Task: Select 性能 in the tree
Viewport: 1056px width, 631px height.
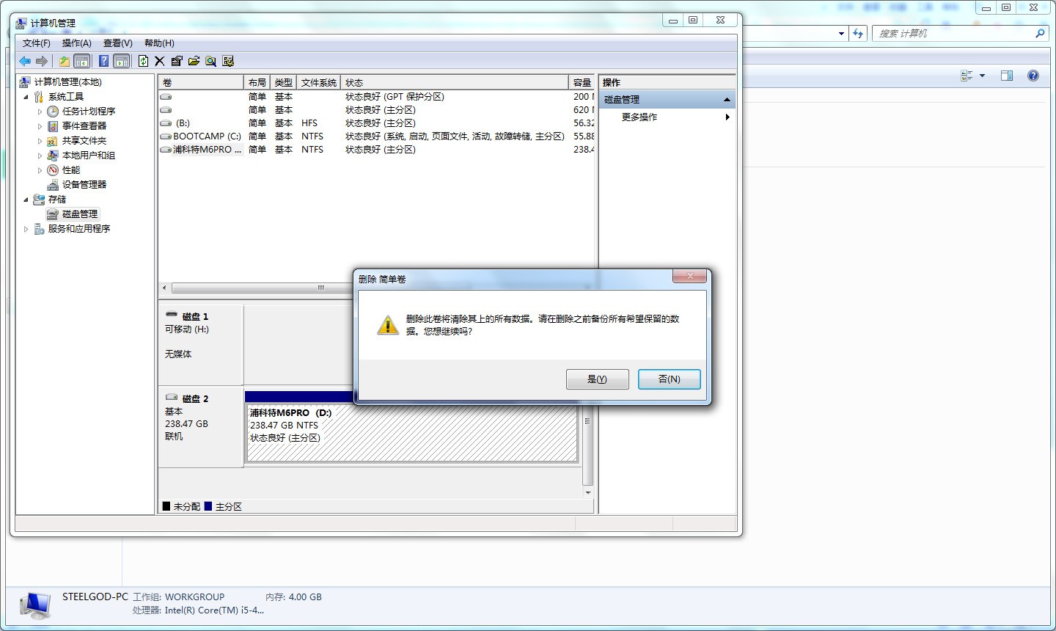Action: [x=71, y=170]
